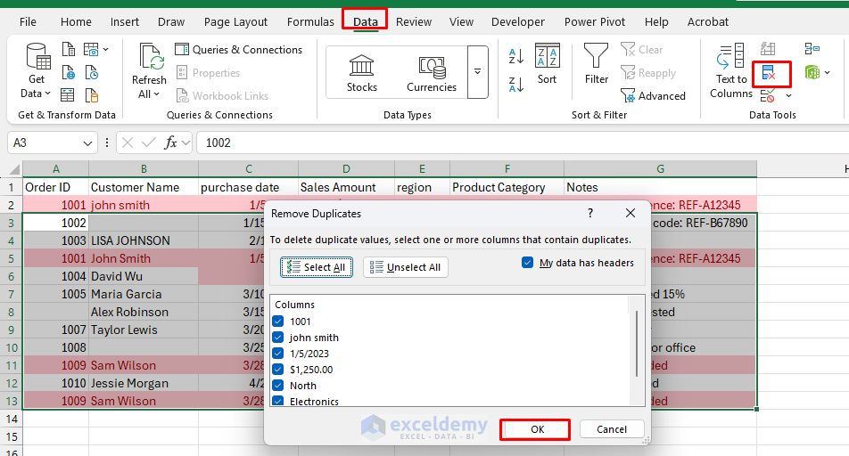Screen dimensions: 849x456
Task: Uncheck the 1/5/2023 column checkbox
Action: 278,354
